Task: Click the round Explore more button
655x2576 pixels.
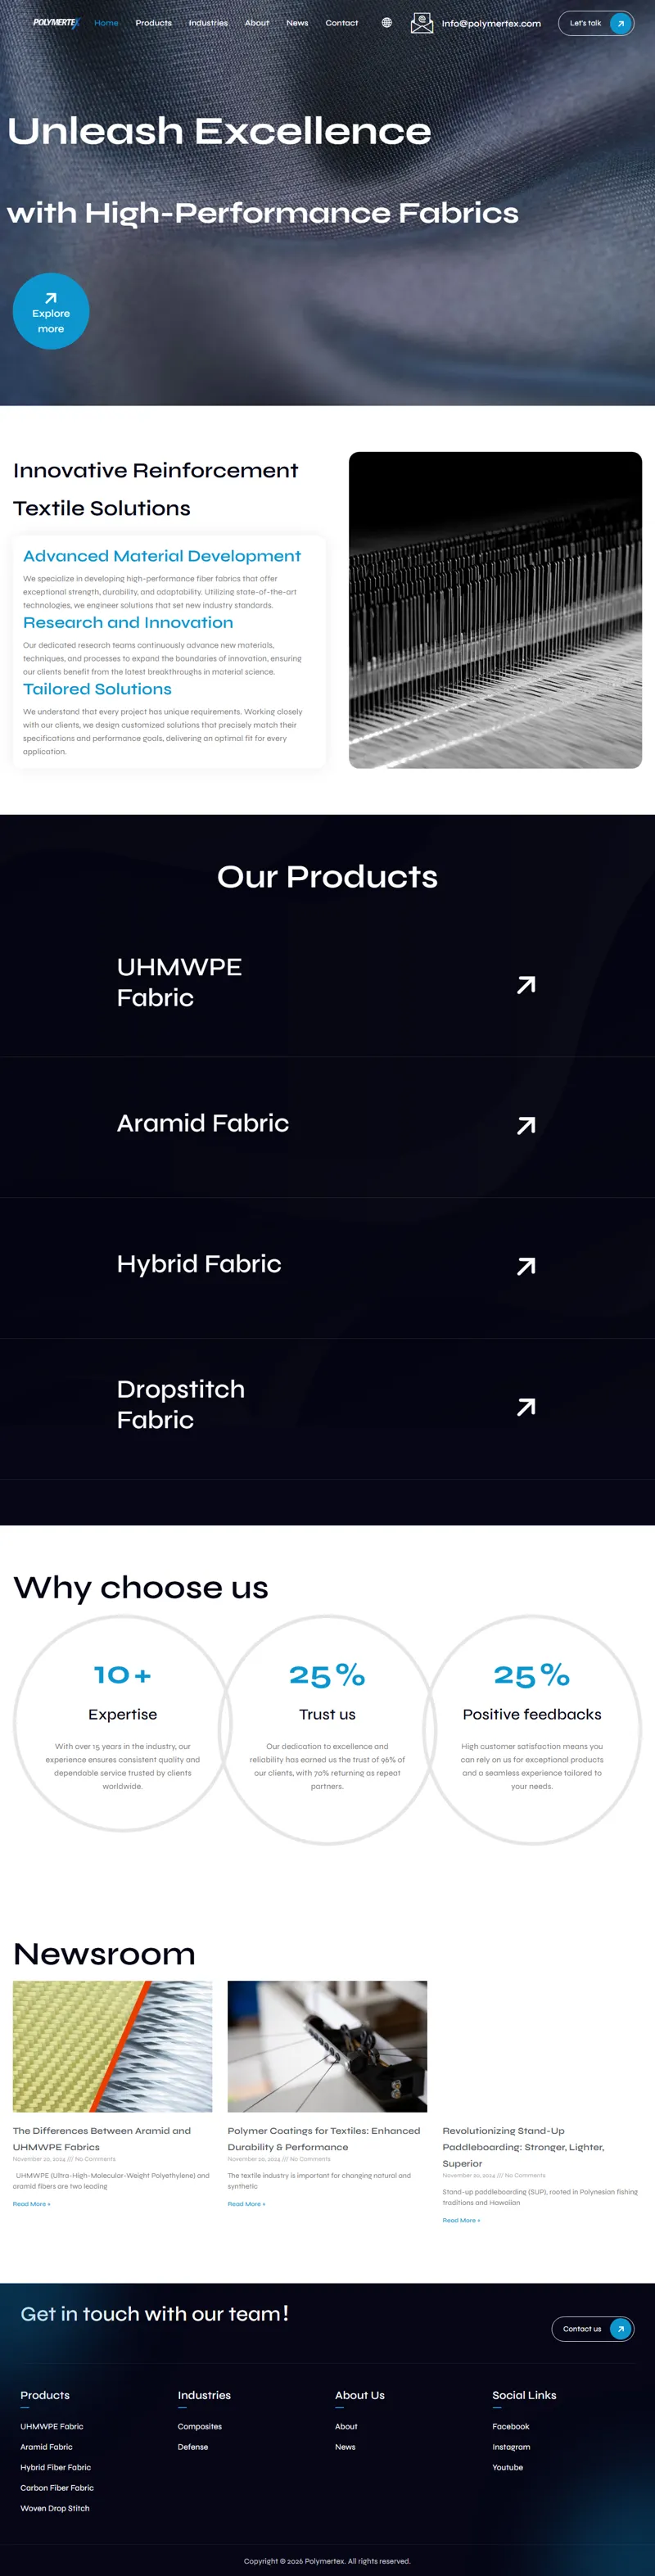Action: click(51, 311)
